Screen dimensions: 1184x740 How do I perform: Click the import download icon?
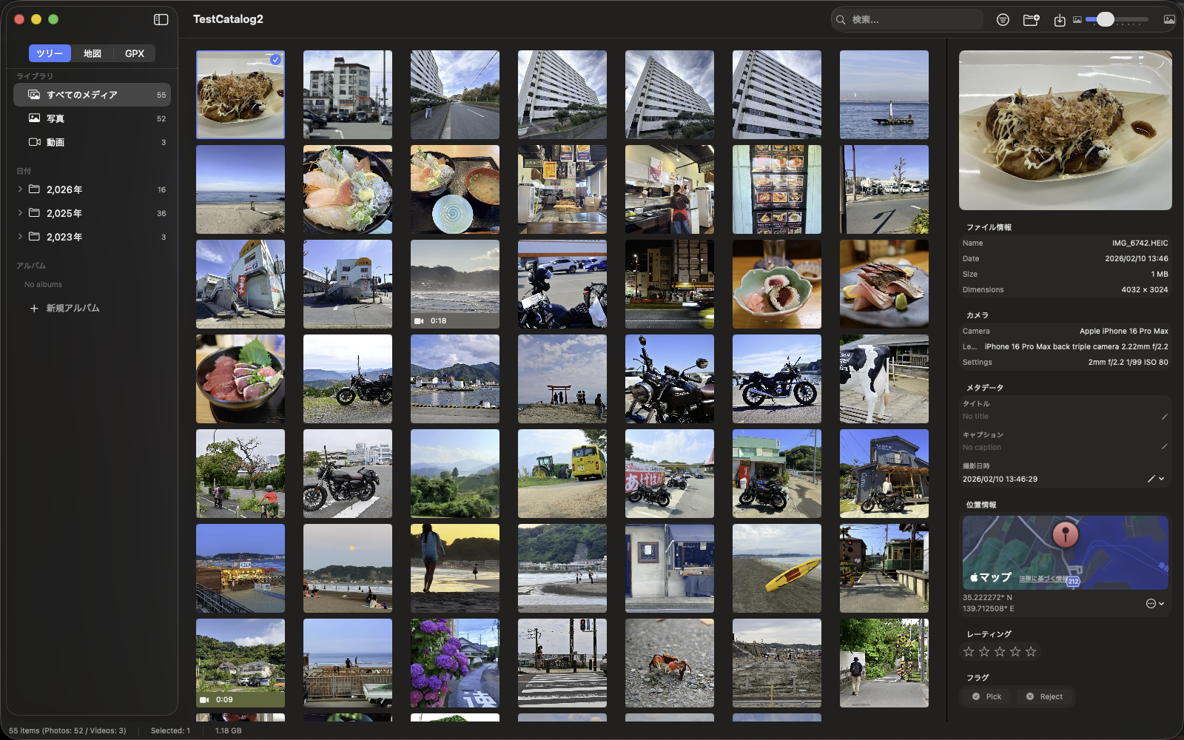coord(1060,20)
